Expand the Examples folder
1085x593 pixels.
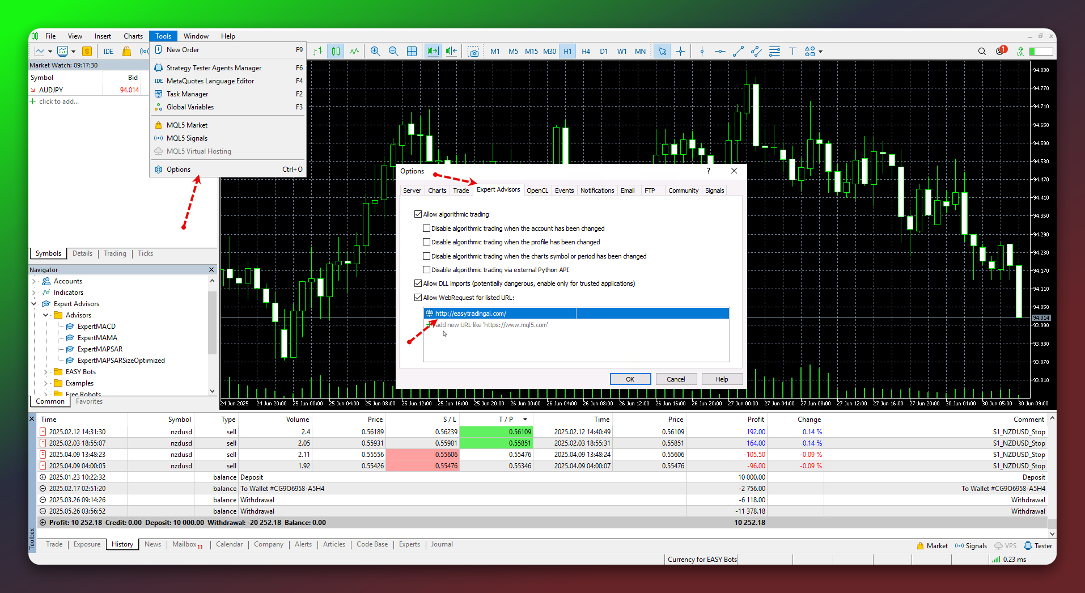(46, 383)
